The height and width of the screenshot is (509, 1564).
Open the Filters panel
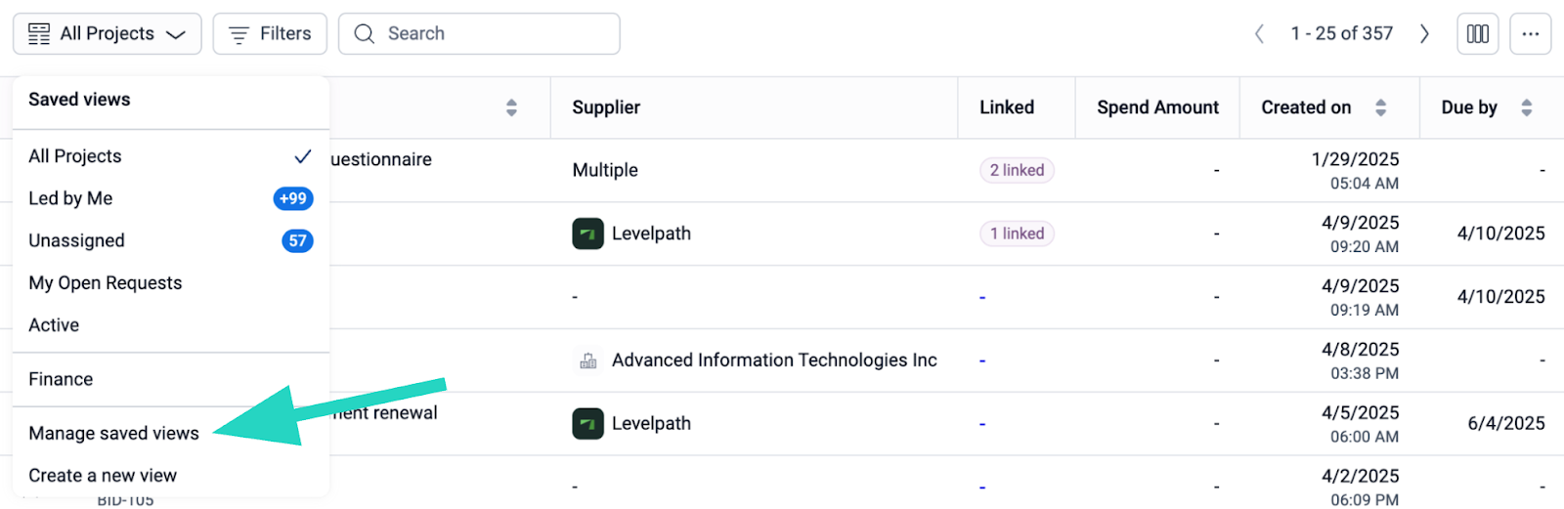pos(270,34)
